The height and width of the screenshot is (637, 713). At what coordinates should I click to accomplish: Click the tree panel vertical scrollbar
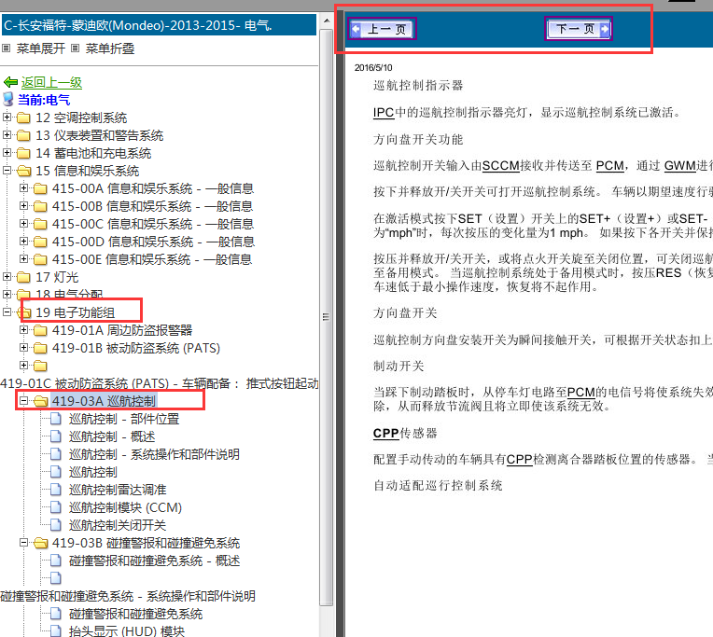click(326, 317)
